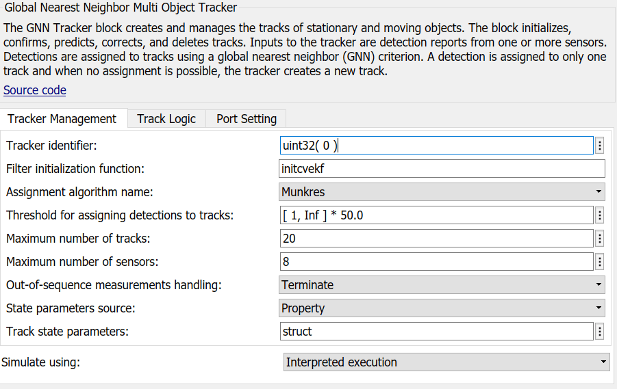Open the Source code link
The height and width of the screenshot is (389, 617).
35,90
